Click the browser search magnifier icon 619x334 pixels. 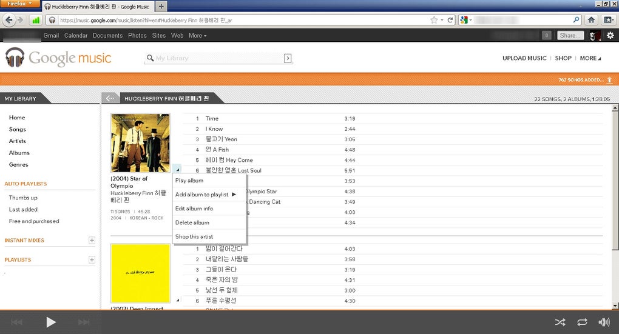tap(576, 20)
